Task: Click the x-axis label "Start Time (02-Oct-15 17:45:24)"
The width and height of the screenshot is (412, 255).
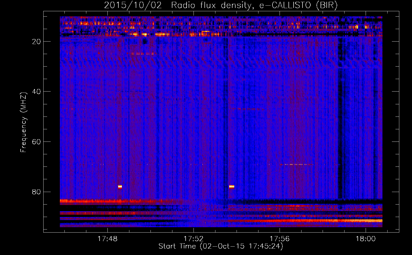Action: 221,246
